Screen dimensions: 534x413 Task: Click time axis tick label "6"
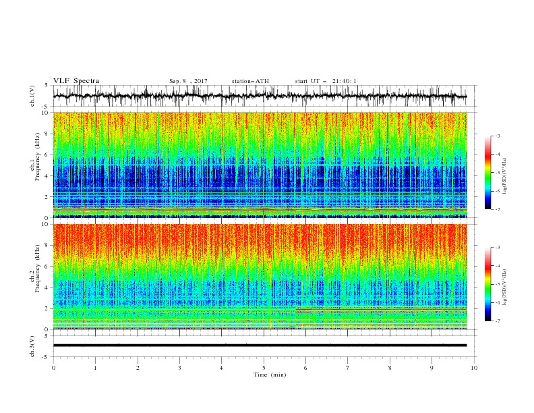(306, 368)
